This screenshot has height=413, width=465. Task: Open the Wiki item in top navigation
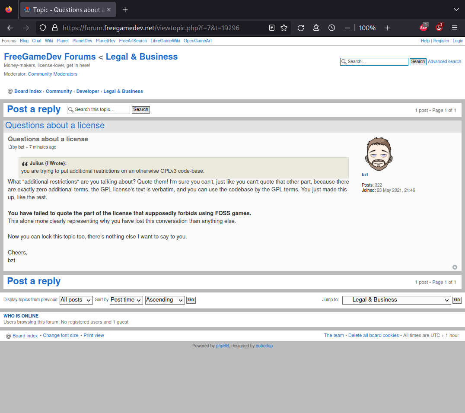[x=49, y=41]
